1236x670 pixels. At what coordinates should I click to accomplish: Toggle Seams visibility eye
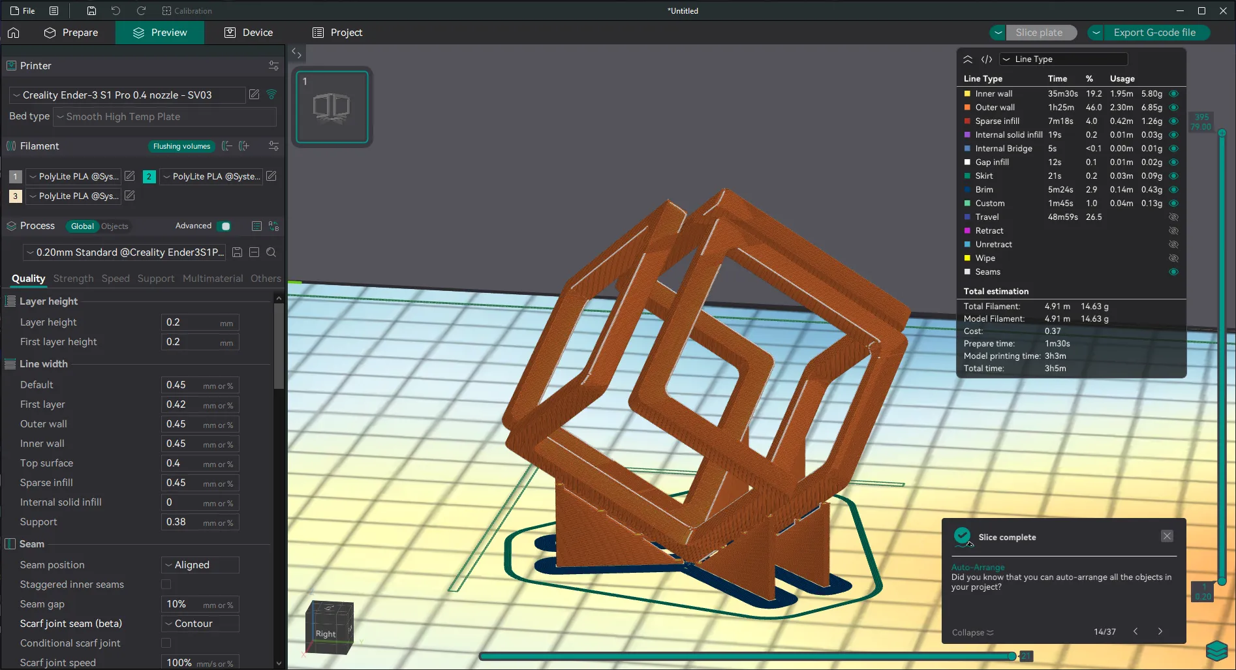coord(1173,272)
